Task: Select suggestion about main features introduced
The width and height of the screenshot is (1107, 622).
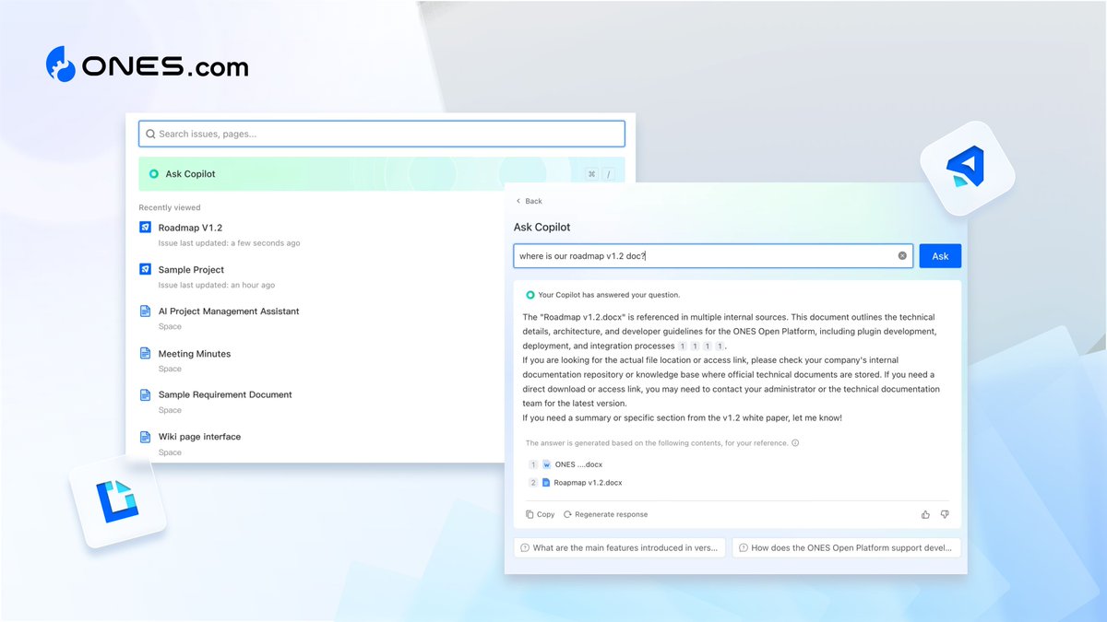Action: 620,547
